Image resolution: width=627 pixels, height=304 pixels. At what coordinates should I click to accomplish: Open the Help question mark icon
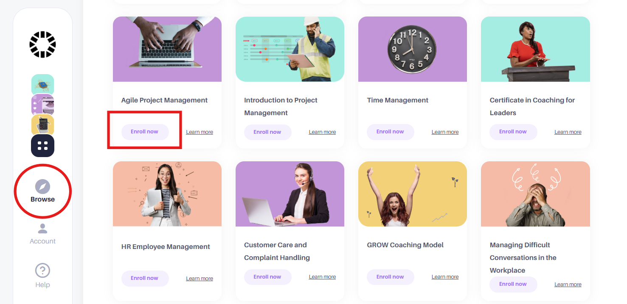coord(42,271)
